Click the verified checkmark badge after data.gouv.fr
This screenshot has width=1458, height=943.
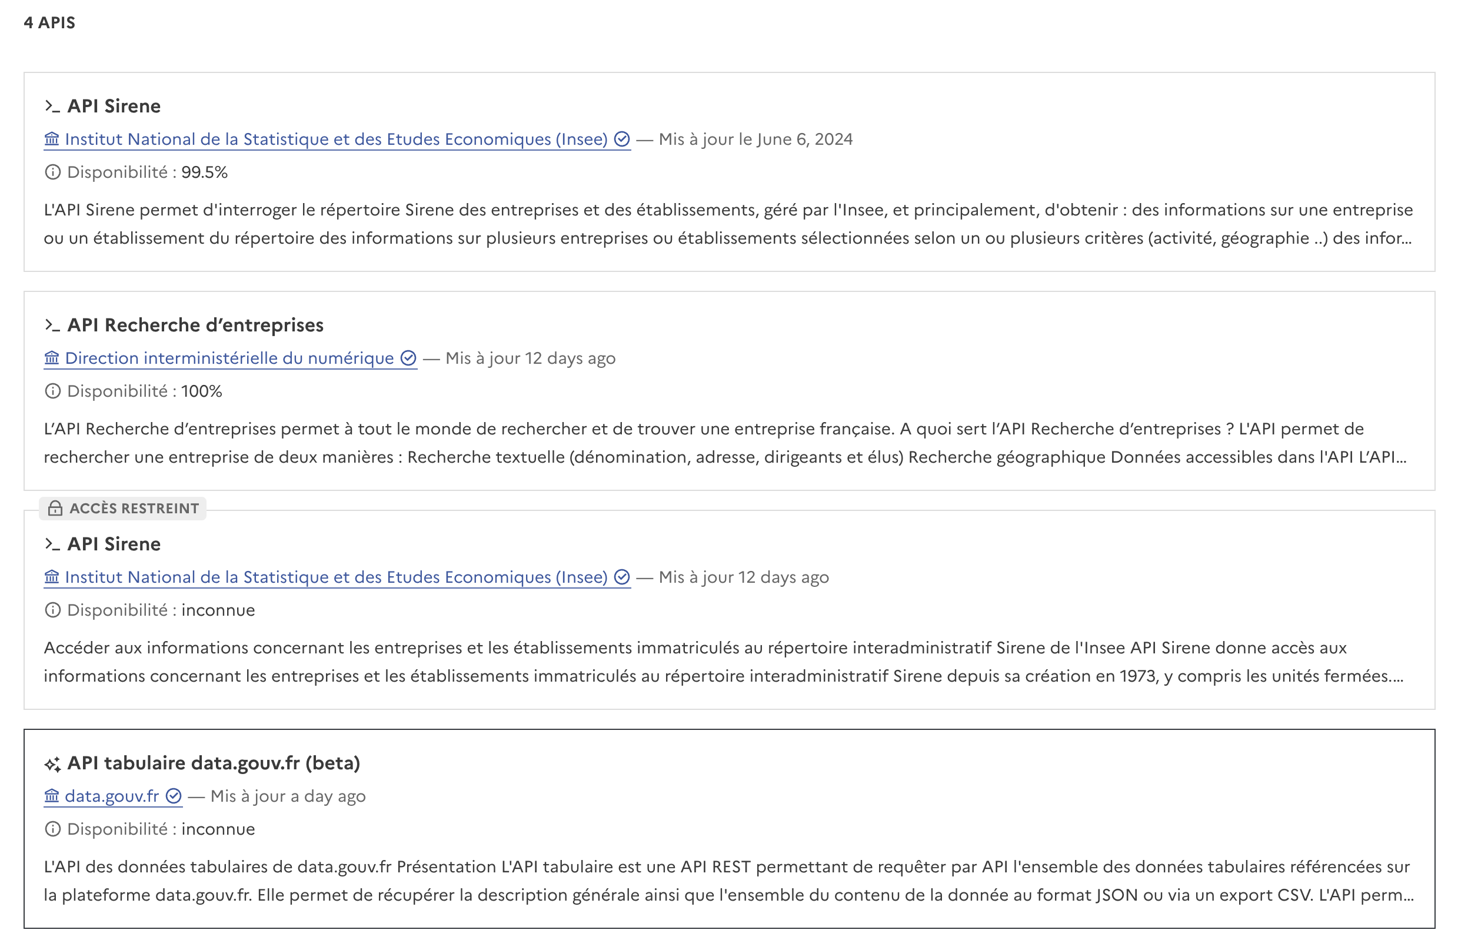click(x=174, y=796)
